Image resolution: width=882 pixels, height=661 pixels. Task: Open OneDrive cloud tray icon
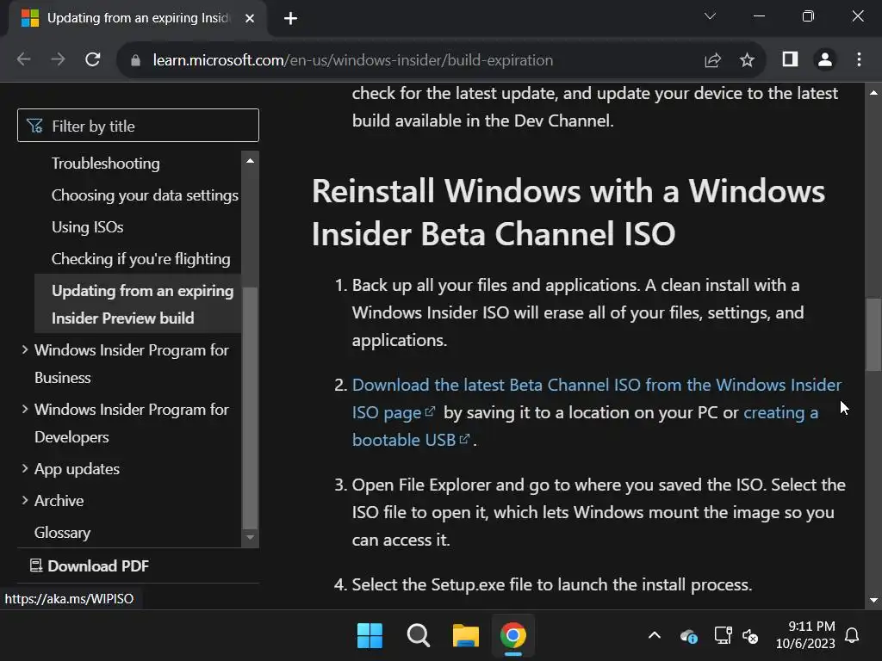click(688, 636)
